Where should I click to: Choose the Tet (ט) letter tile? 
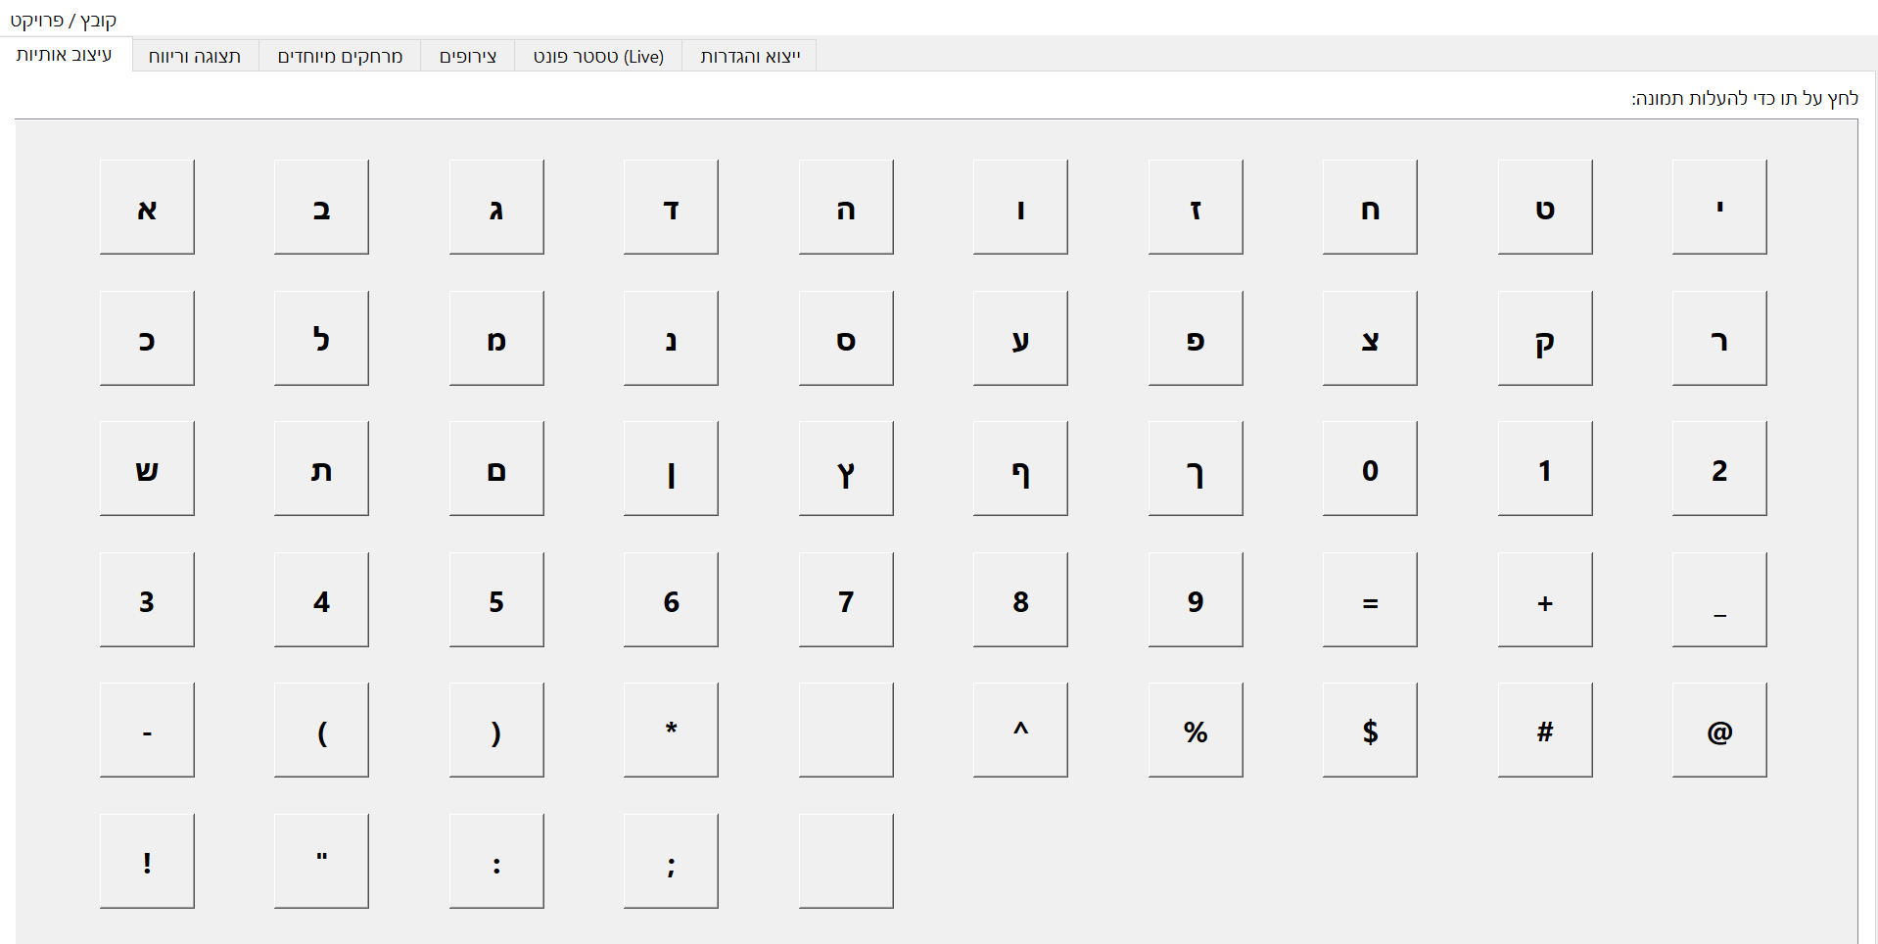1544,208
